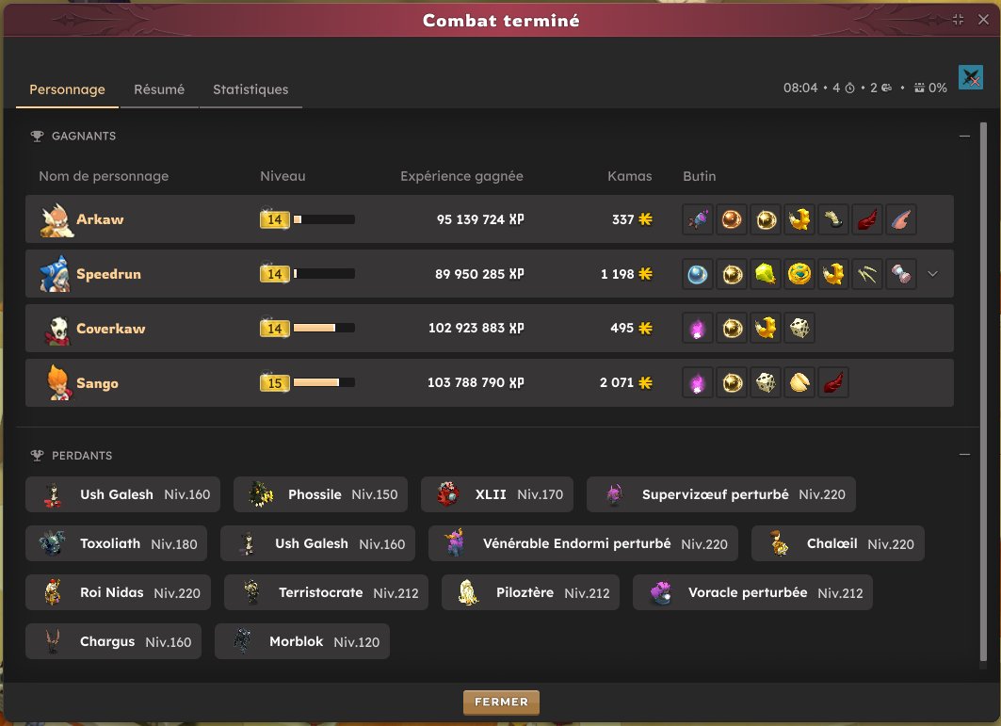The height and width of the screenshot is (726, 1001).
Task: Click Speedrun's yellow-green gem loot item
Action: (x=766, y=275)
